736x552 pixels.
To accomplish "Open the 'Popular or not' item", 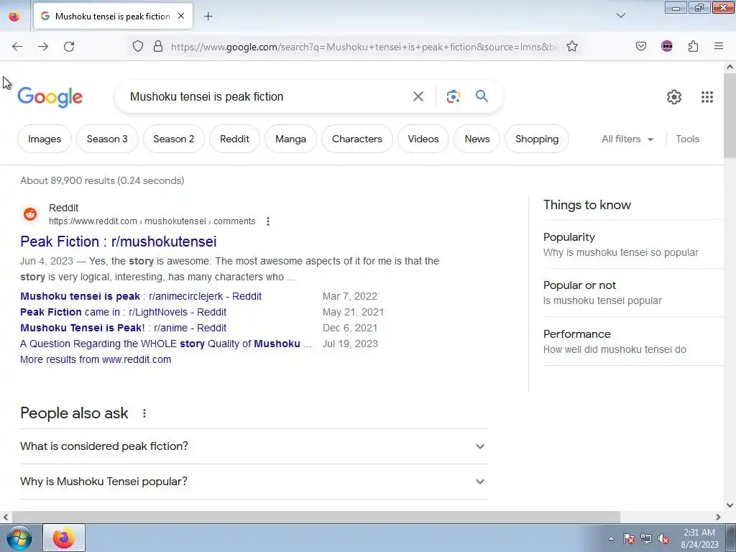I will 633,293.
